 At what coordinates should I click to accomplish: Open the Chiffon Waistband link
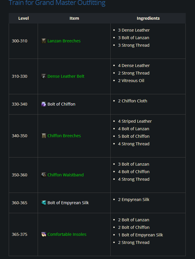click(65, 175)
